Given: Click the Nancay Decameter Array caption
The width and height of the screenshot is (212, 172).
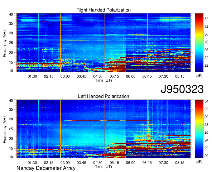Looking at the screenshot, I should pyautogui.click(x=46, y=168).
